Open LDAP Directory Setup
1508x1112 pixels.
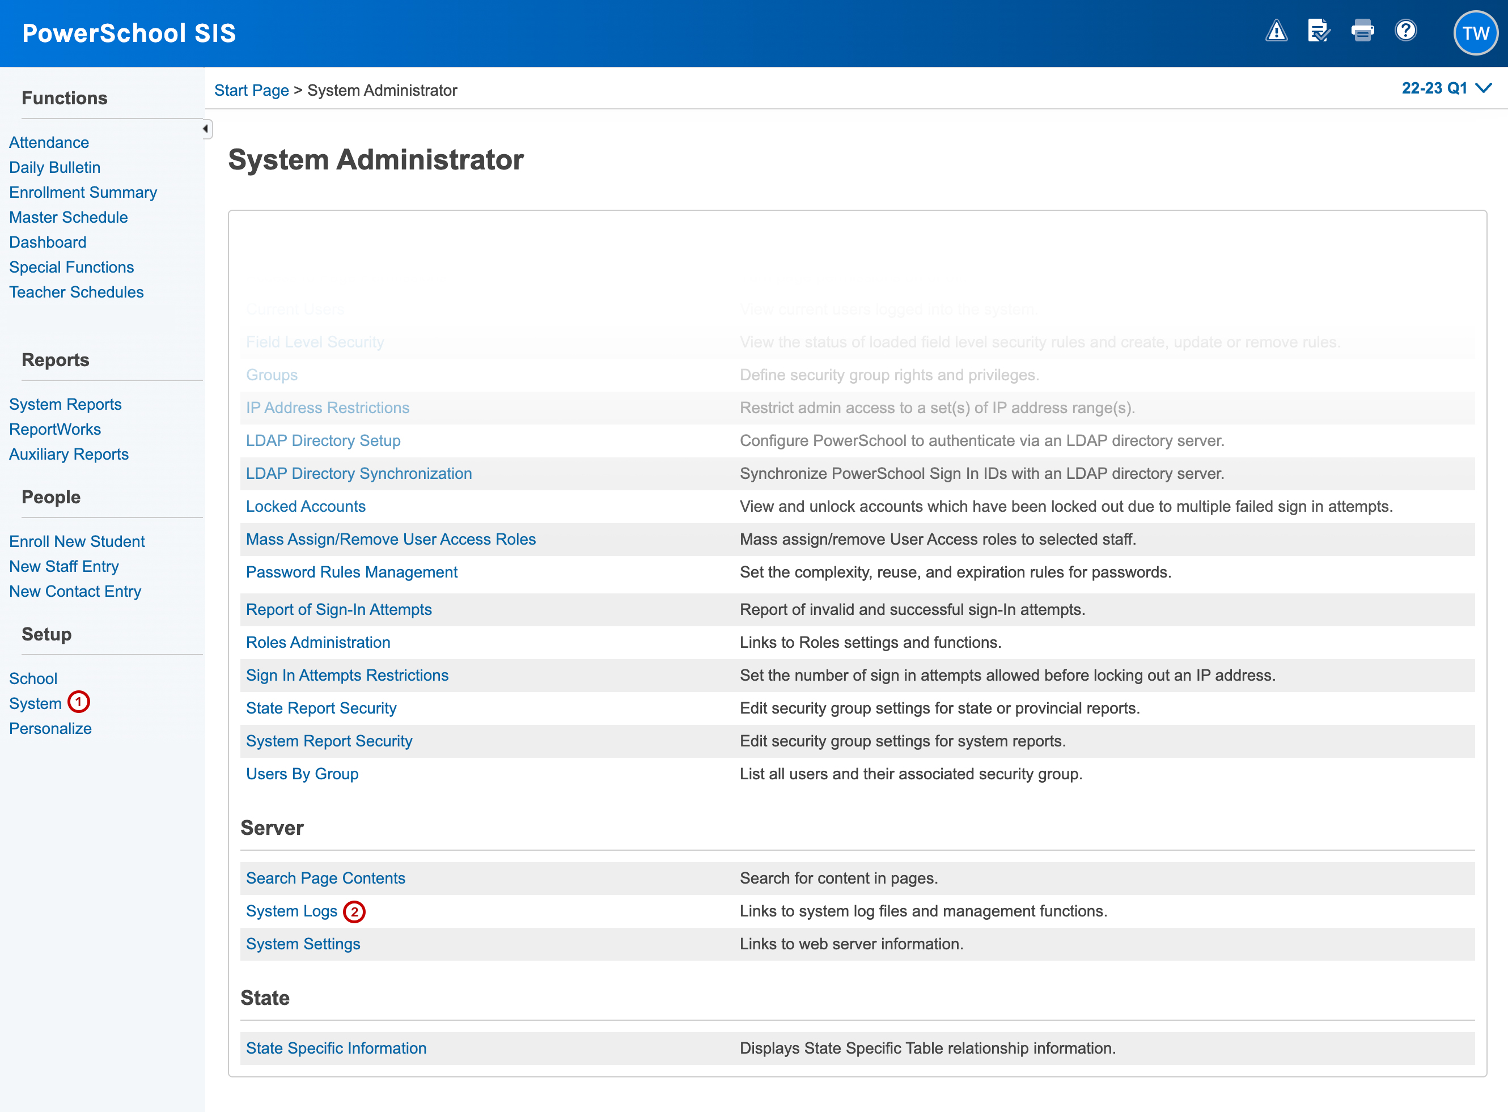[x=323, y=441]
